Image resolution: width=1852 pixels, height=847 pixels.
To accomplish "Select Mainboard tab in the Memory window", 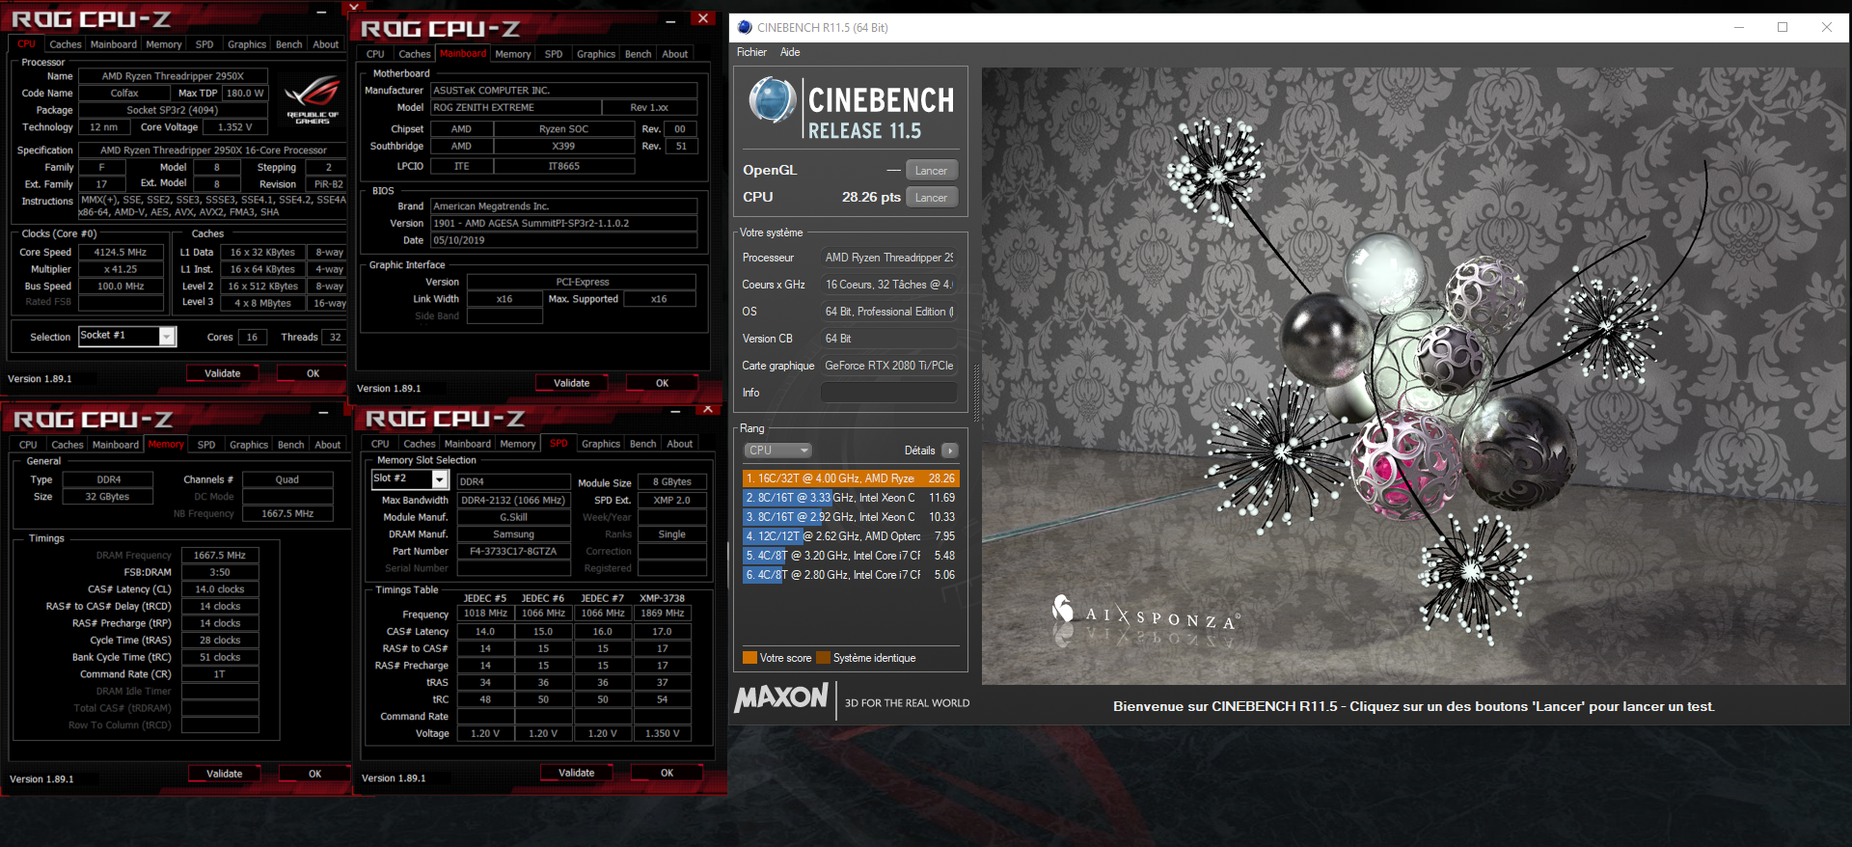I will (116, 445).
